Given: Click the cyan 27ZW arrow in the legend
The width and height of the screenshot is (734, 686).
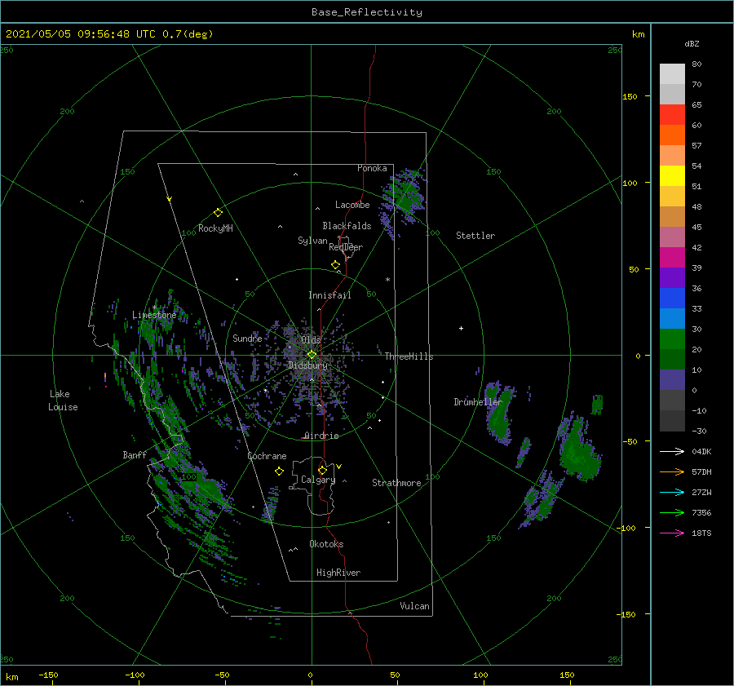Looking at the screenshot, I should pos(672,492).
